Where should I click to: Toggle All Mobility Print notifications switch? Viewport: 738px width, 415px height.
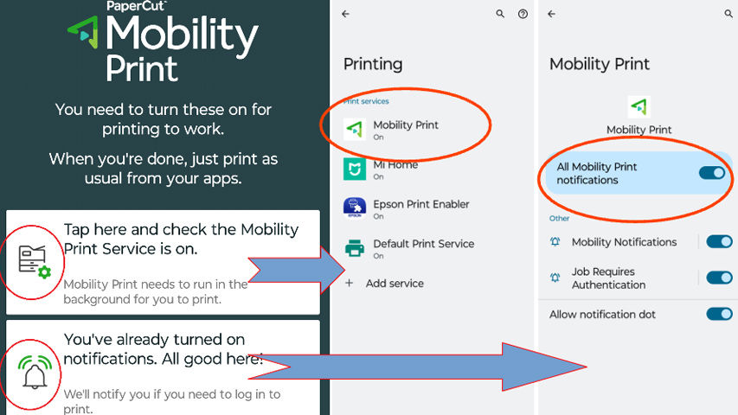[712, 173]
